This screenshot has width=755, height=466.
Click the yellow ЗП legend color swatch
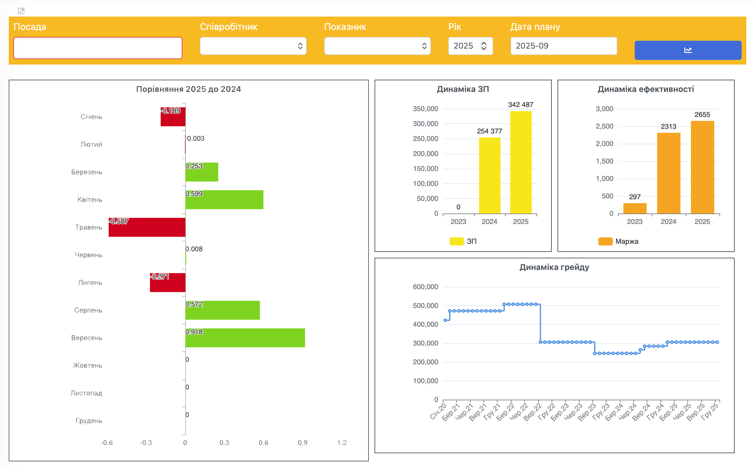(457, 241)
